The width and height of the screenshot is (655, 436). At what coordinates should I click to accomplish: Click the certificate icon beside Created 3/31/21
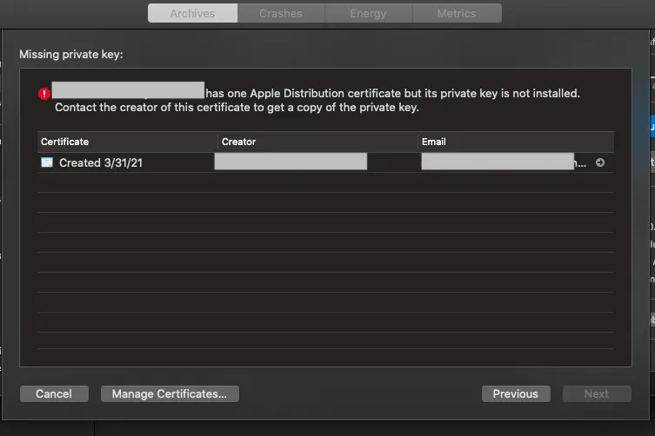[x=47, y=162]
